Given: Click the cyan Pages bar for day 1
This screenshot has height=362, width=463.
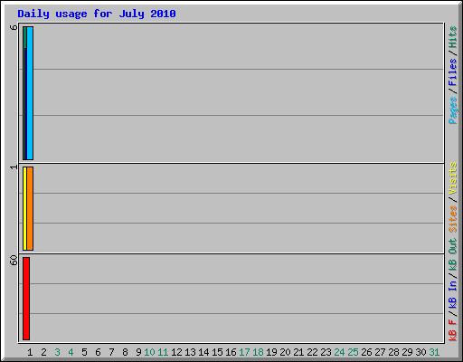Looking at the screenshot, I should [x=30, y=93].
